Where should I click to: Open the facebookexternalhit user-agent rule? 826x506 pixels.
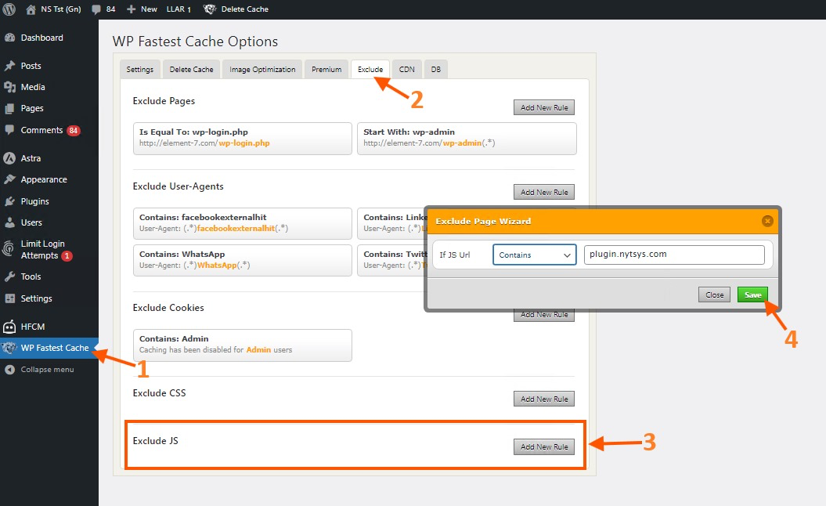tap(243, 223)
